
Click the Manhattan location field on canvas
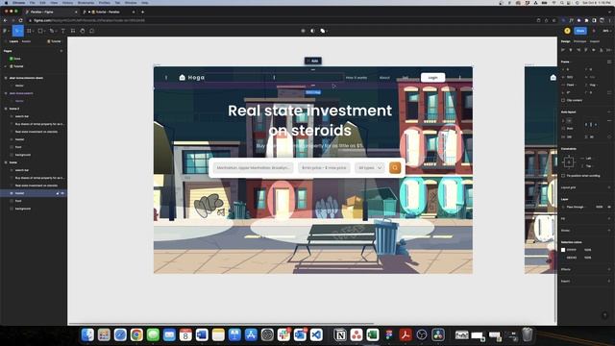click(253, 167)
